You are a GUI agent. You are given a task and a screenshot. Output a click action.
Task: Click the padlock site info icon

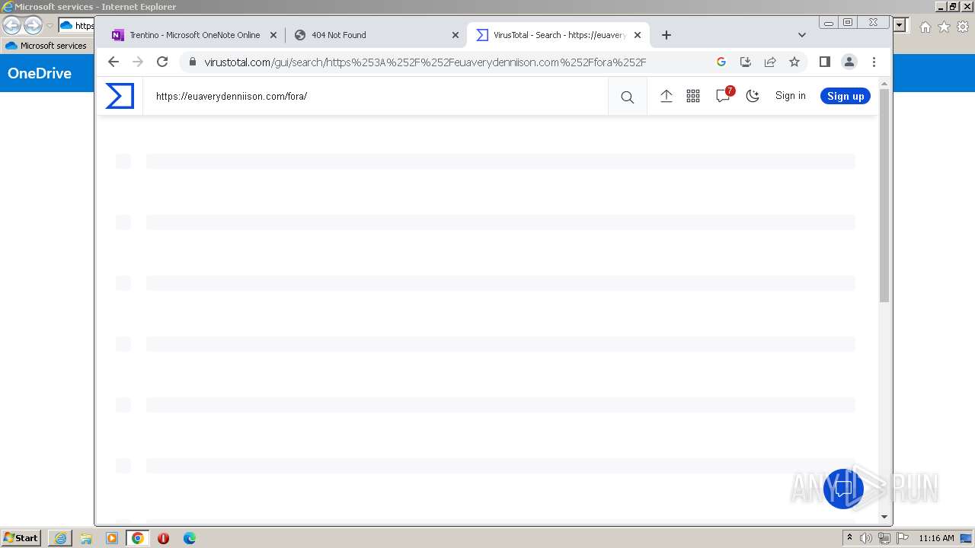(x=192, y=62)
